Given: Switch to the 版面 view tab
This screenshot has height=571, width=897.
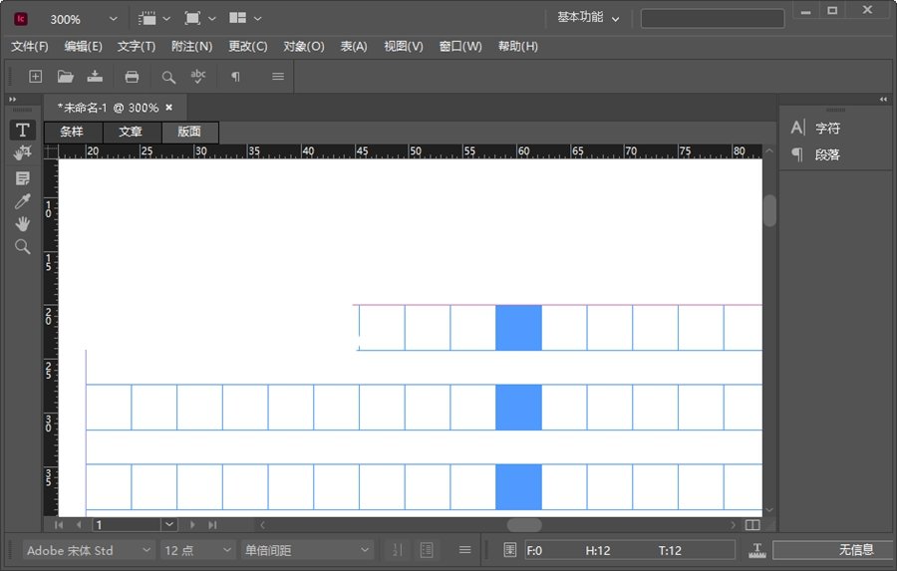Looking at the screenshot, I should coord(190,132).
